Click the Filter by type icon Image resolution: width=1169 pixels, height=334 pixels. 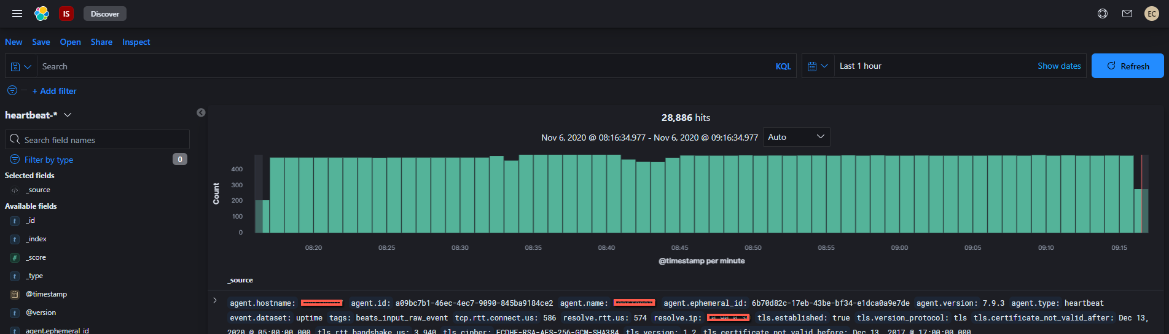15,160
